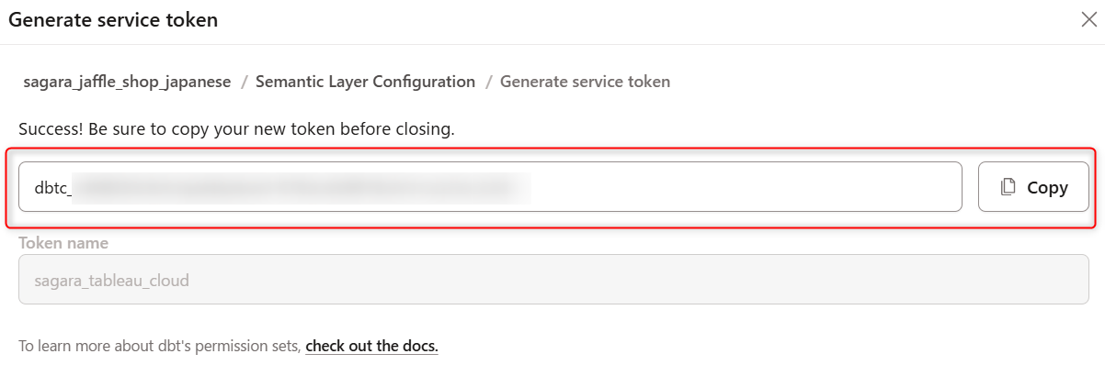Click empty space inside the token box
The image size is (1105, 365).
point(745,187)
